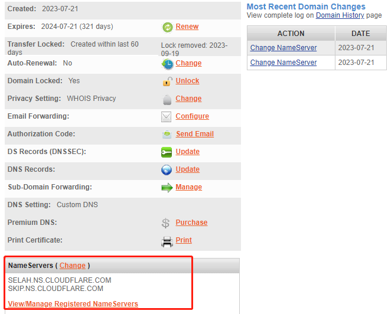Click the Auto-Renewal clock icon

[x=167, y=64]
